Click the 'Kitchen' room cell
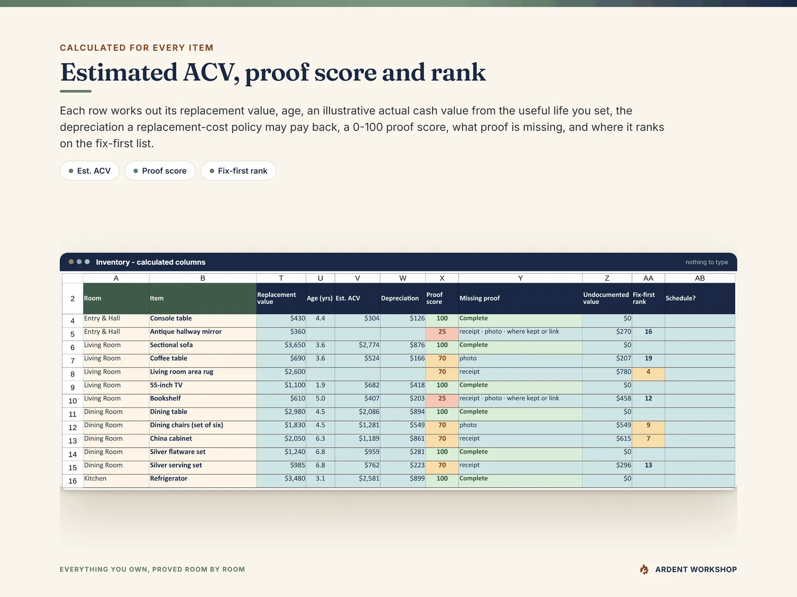The image size is (797, 597). (116, 481)
